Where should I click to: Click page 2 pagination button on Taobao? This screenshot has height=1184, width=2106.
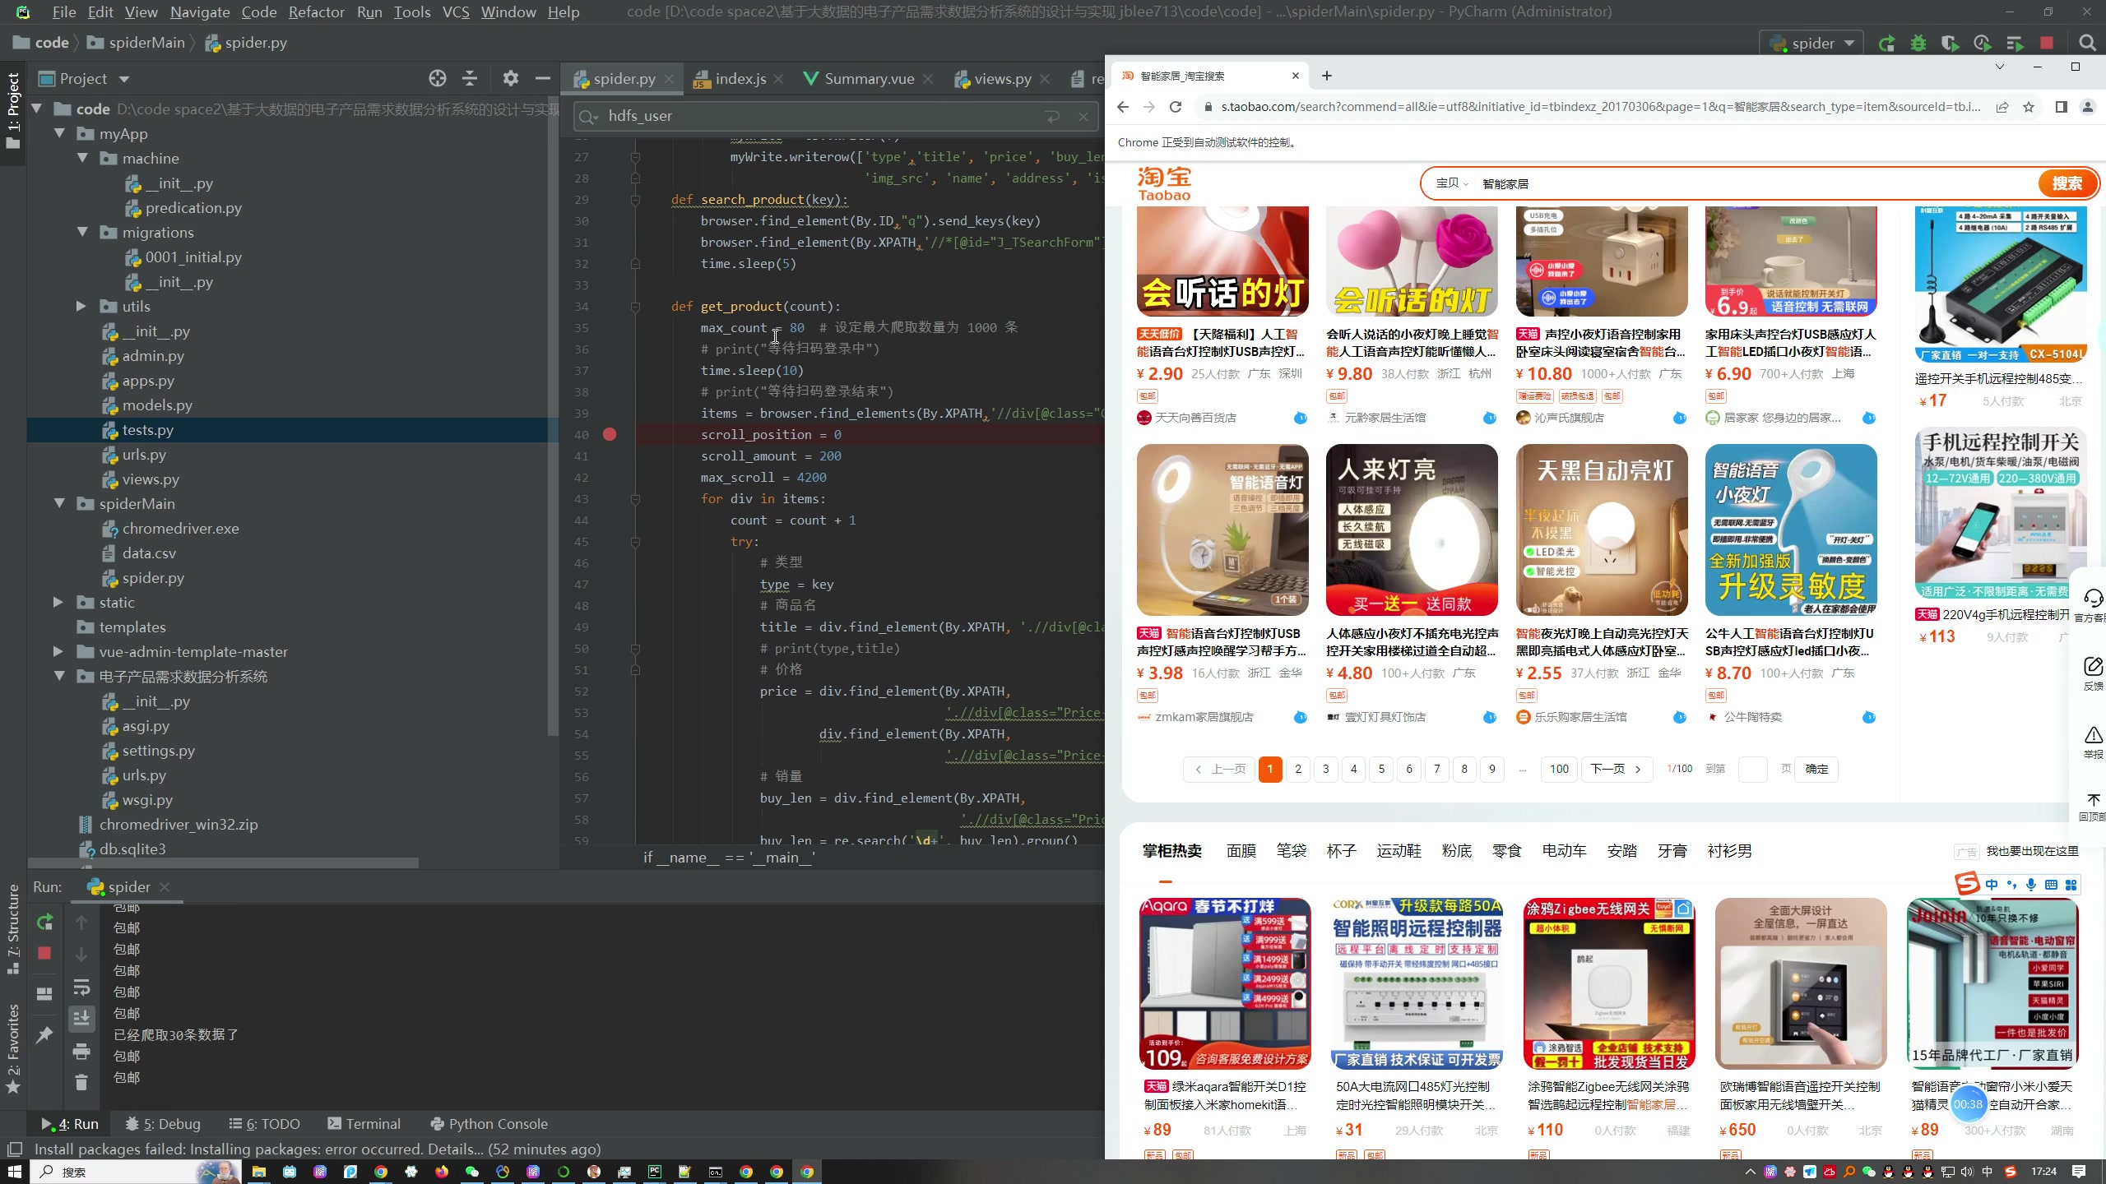point(1297,768)
